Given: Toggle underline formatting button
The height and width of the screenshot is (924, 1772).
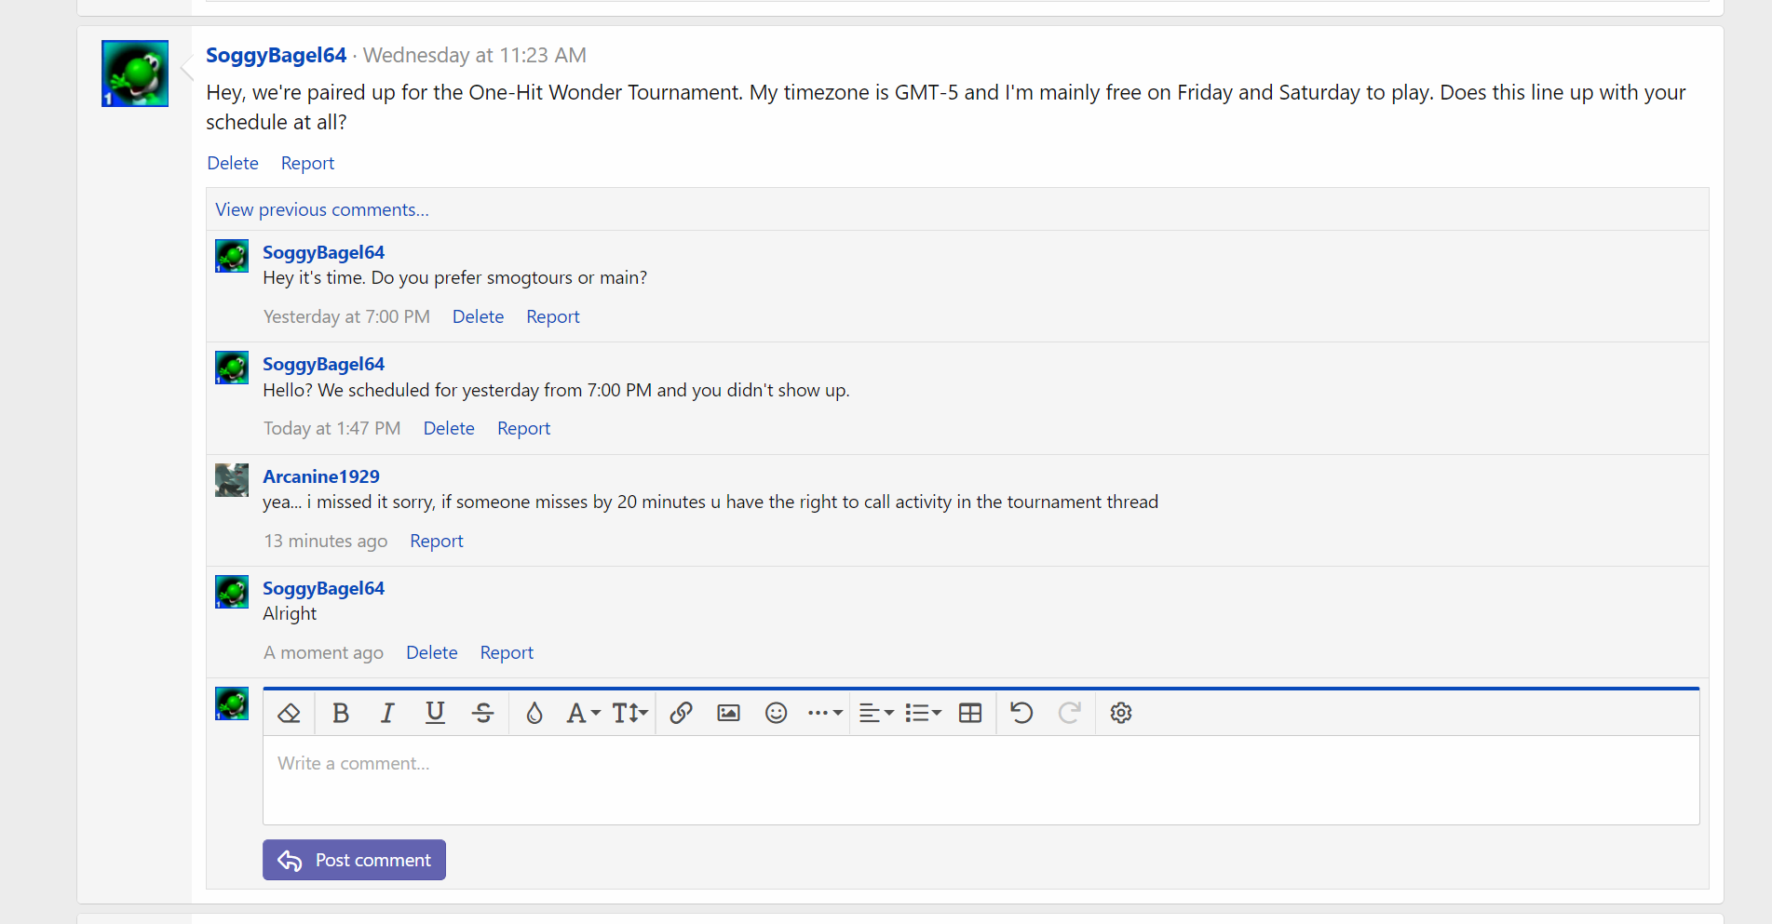Looking at the screenshot, I should tap(435, 713).
